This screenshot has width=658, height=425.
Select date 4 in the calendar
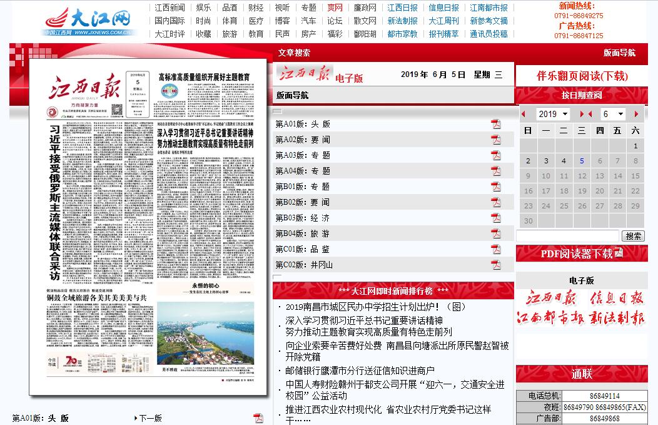pyautogui.click(x=564, y=161)
